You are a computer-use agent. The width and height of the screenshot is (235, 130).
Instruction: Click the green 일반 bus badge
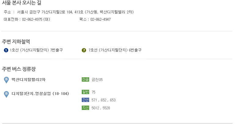coord(85,92)
